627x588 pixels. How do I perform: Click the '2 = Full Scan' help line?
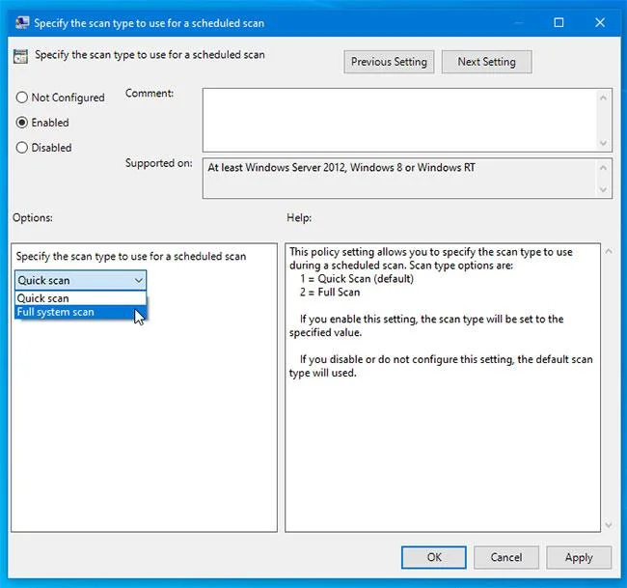click(330, 293)
